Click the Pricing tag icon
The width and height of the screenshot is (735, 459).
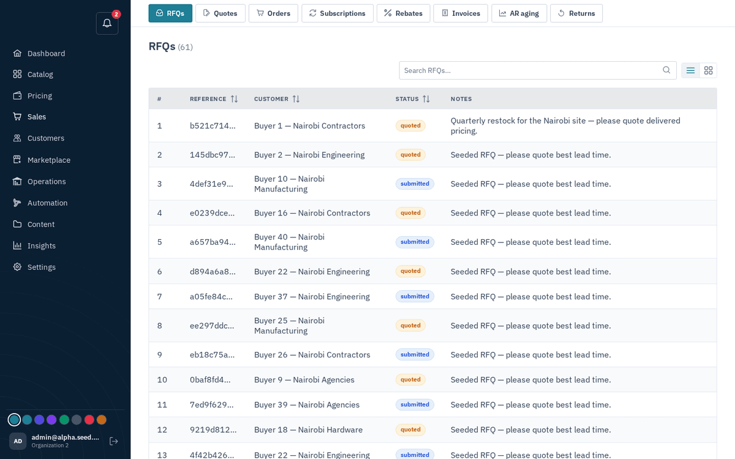pyautogui.click(x=17, y=95)
